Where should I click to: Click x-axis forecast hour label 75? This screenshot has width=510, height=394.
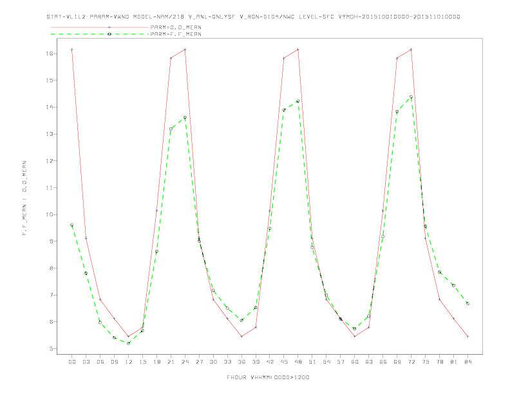click(x=426, y=362)
